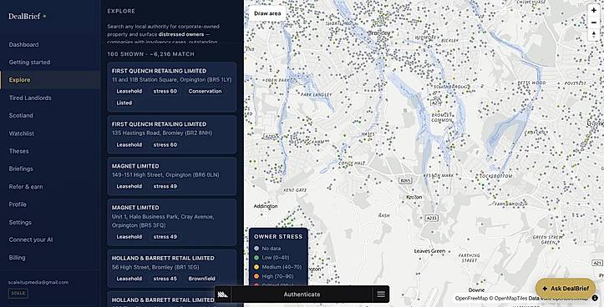The height and width of the screenshot is (307, 604).
Task: Open Theses in the sidebar
Action: (x=19, y=151)
